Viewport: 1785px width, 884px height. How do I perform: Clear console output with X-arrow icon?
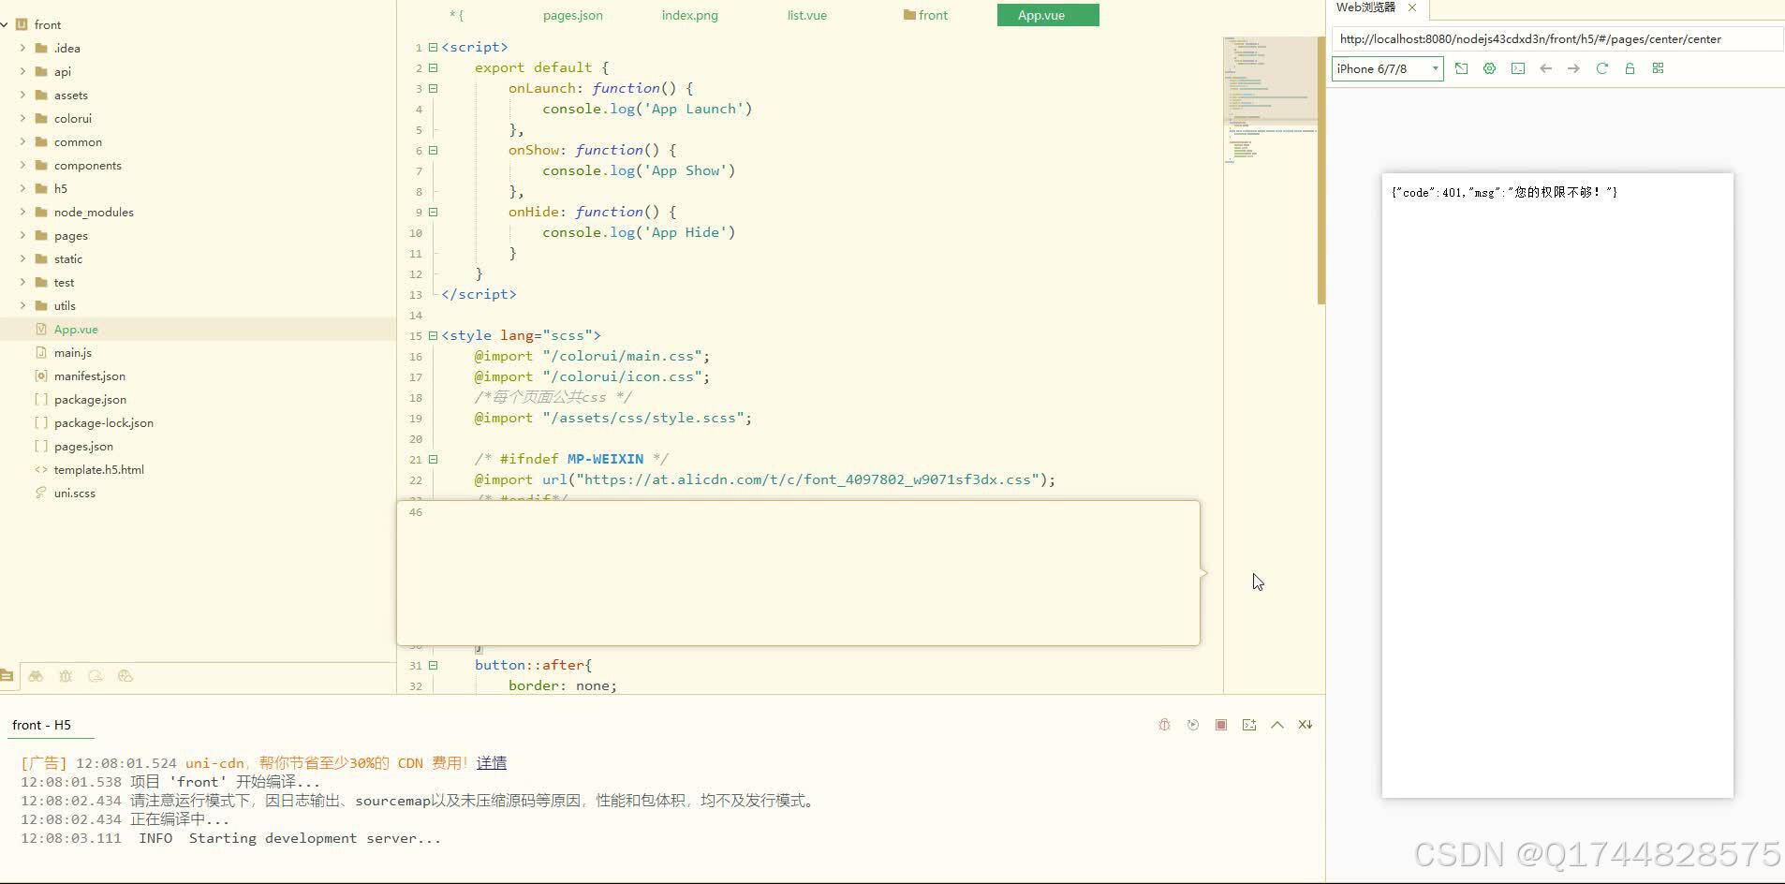pos(1306,725)
